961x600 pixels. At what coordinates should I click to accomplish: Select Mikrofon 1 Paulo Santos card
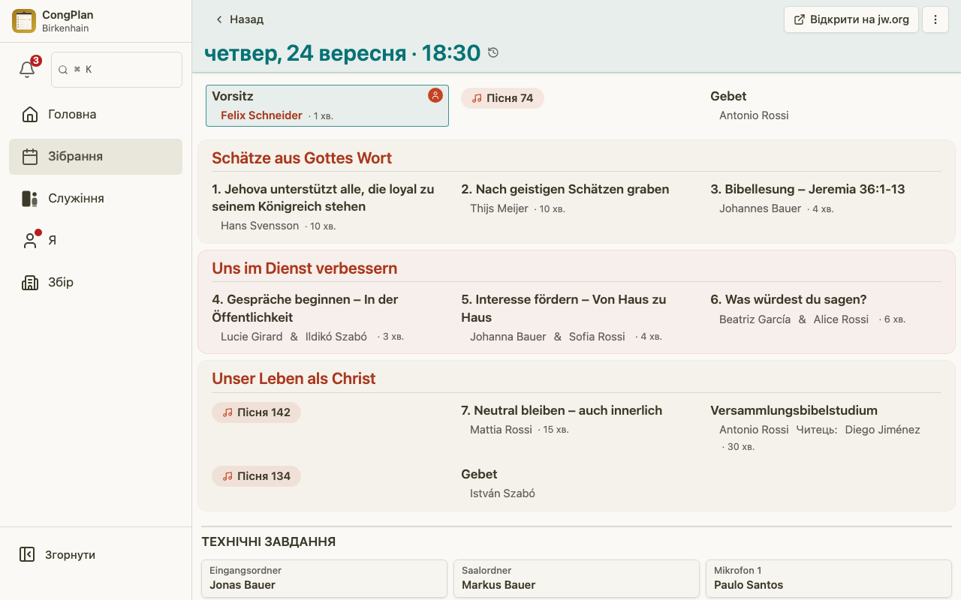coord(829,578)
